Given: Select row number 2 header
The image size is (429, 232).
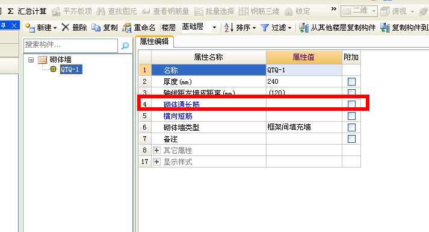Looking at the screenshot, I should [145, 81].
